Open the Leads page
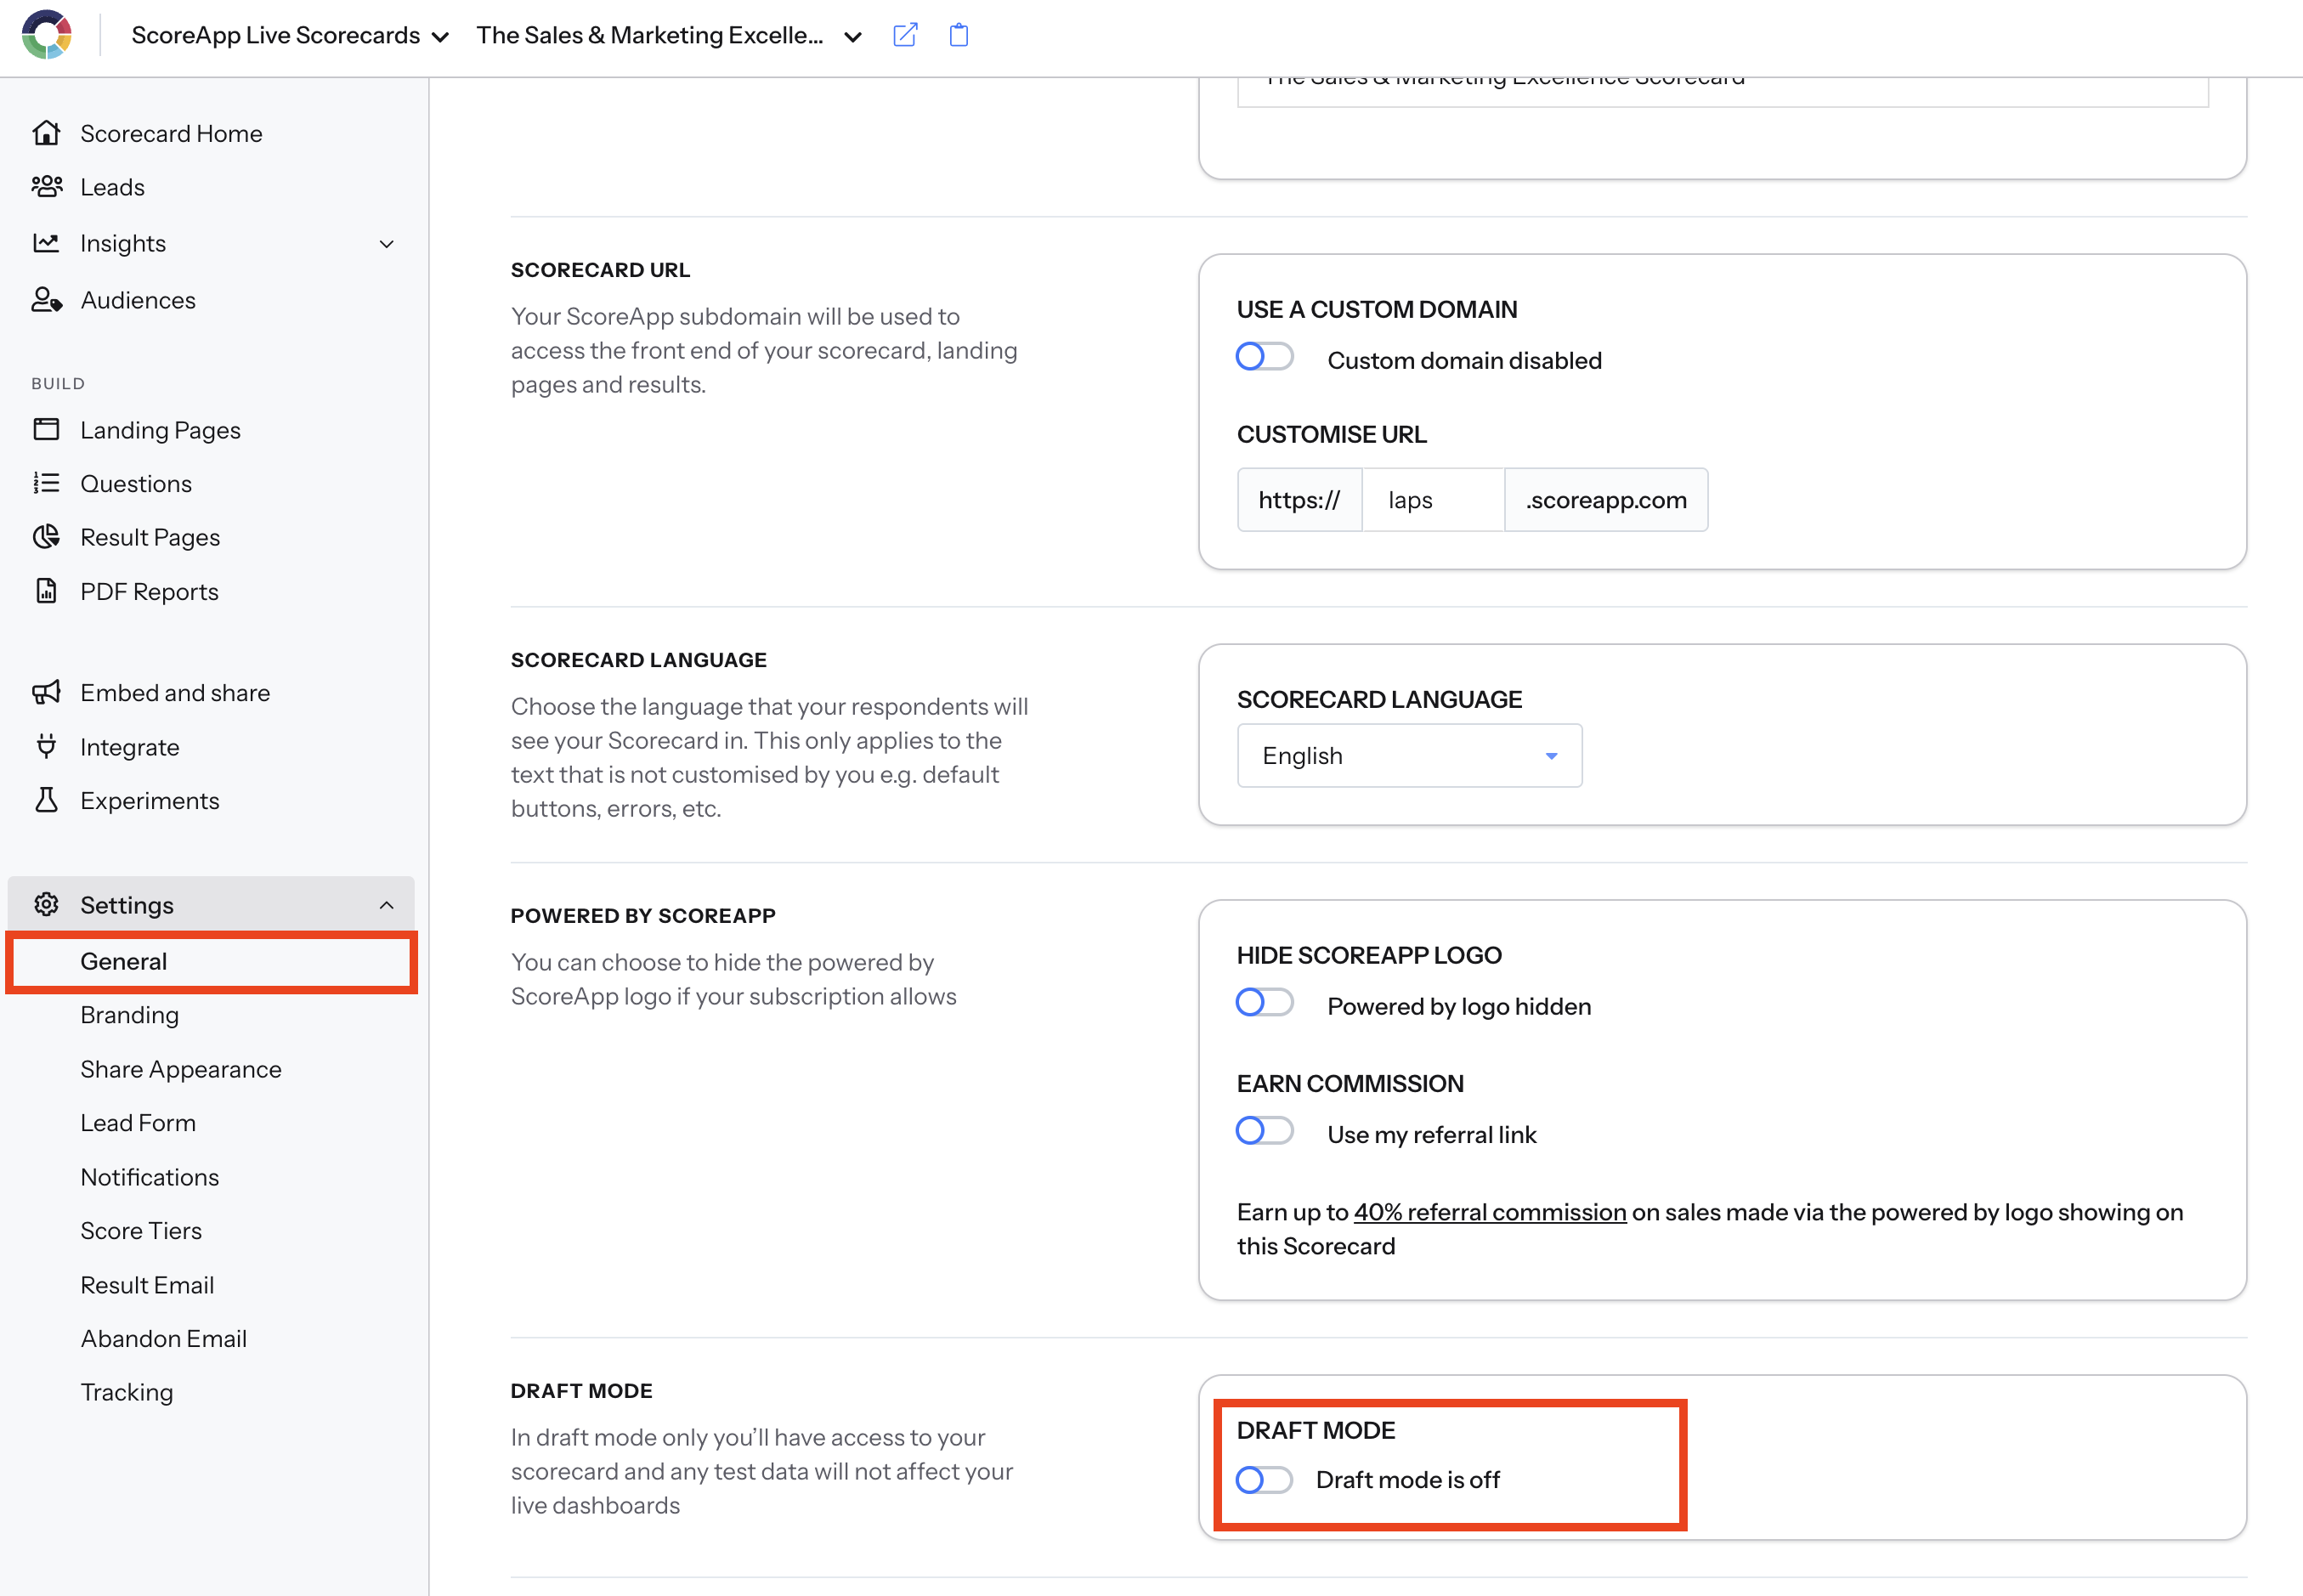 112,187
